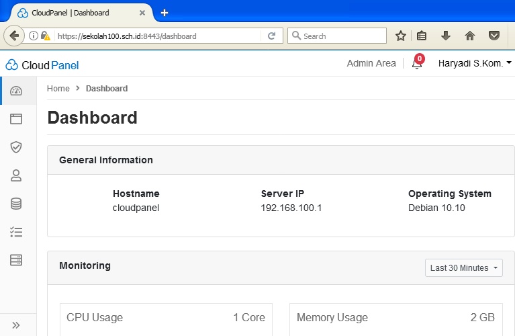Open the sites window icon in sidebar

17,119
